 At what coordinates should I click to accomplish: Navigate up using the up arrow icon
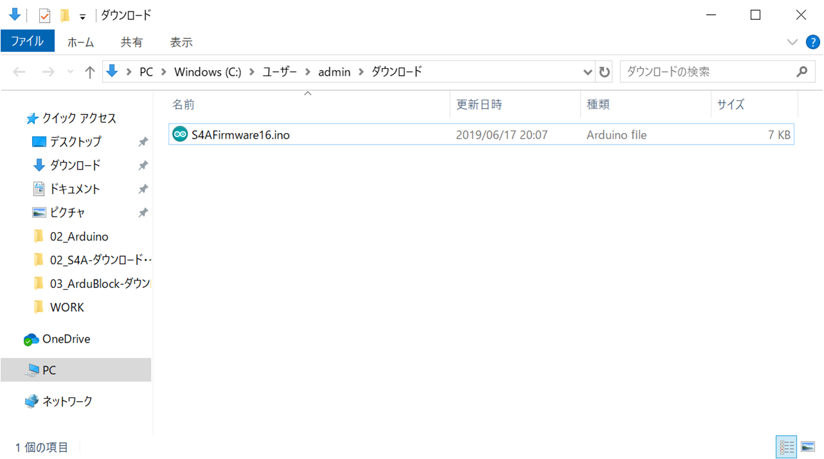click(x=89, y=71)
